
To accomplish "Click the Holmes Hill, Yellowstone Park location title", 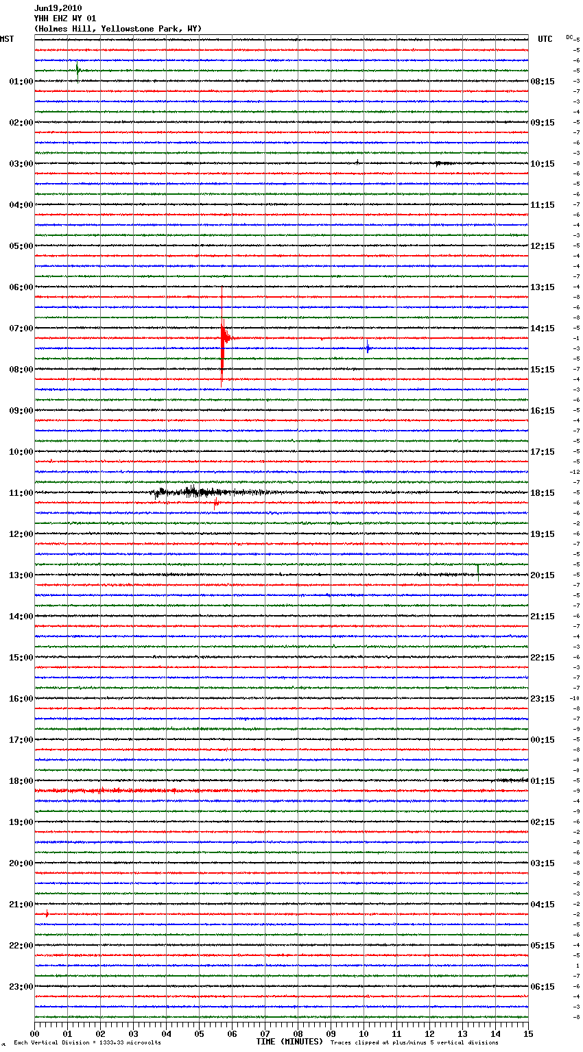I will point(118,29).
